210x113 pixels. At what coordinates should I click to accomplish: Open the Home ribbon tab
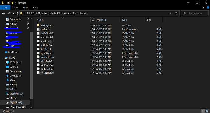coord(16,8)
